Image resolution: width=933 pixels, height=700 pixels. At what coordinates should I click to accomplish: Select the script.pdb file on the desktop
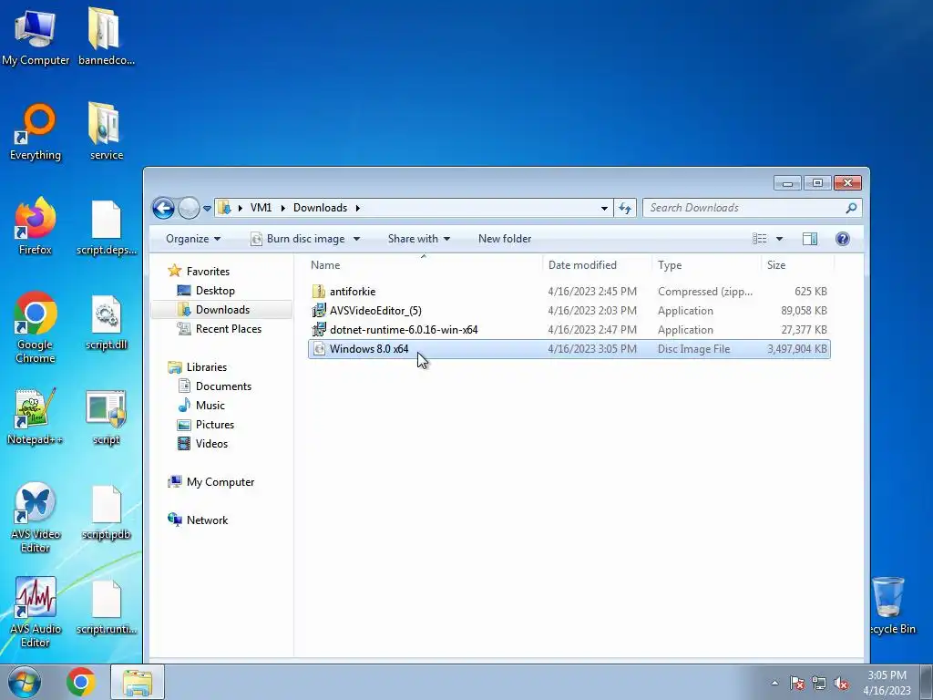point(106,512)
